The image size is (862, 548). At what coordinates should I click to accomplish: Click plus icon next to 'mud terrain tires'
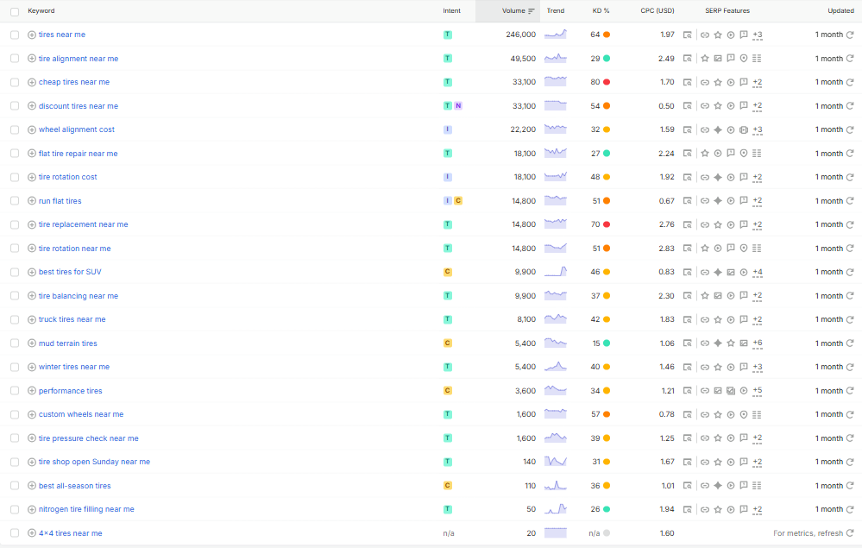pyautogui.click(x=32, y=343)
